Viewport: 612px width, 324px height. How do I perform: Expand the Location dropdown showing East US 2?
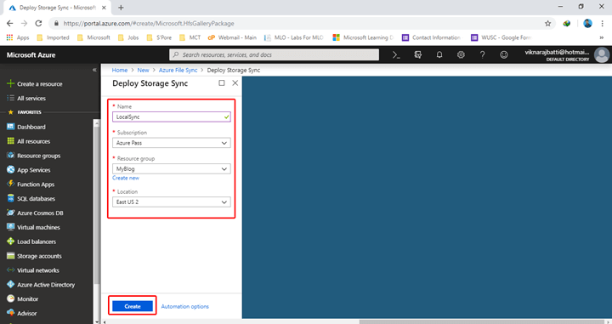[x=172, y=202]
